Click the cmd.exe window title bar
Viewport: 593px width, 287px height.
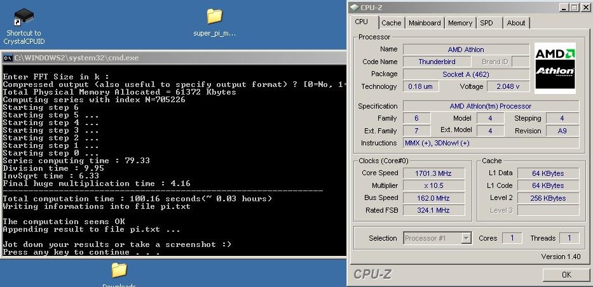tap(174, 58)
